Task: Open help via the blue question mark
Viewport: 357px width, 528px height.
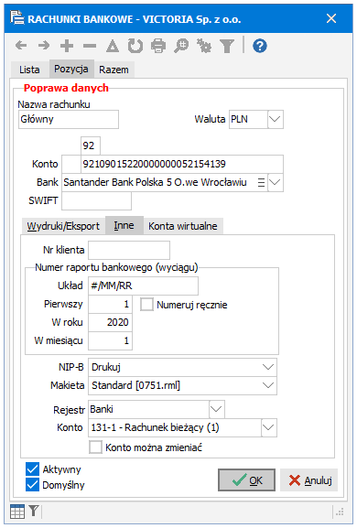Action: (260, 46)
